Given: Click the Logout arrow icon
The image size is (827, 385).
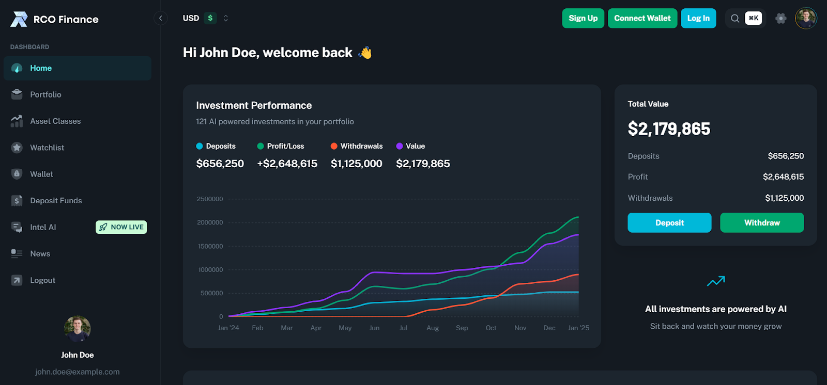Looking at the screenshot, I should tap(17, 280).
